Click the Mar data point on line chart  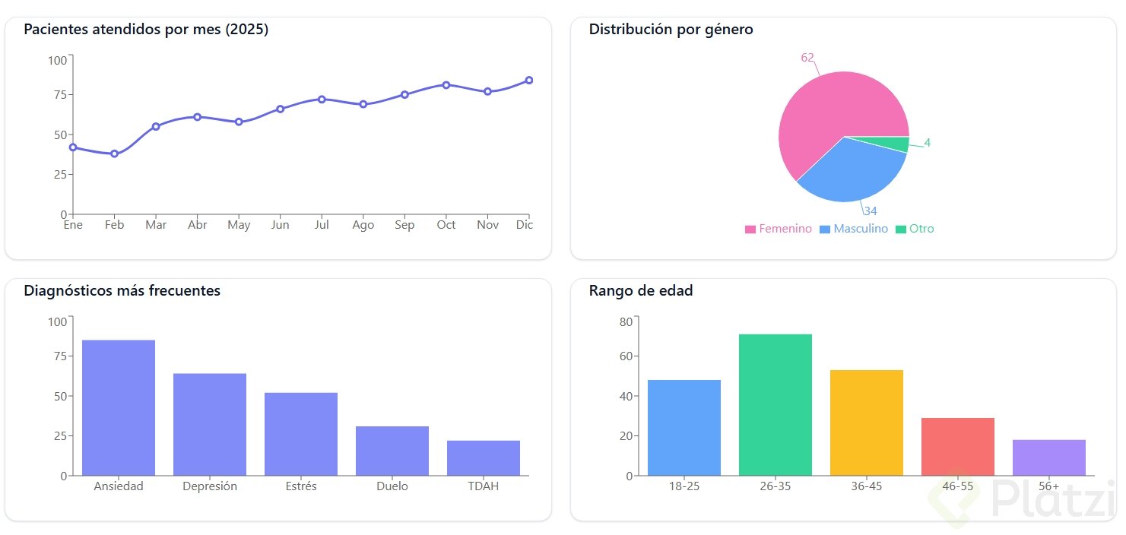156,126
